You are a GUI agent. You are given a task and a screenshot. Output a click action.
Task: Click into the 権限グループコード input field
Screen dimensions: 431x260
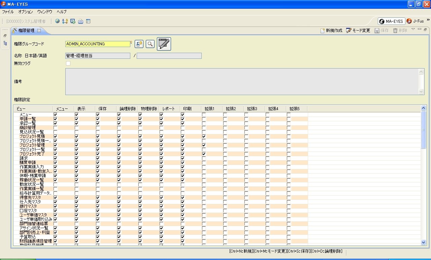[98, 44]
